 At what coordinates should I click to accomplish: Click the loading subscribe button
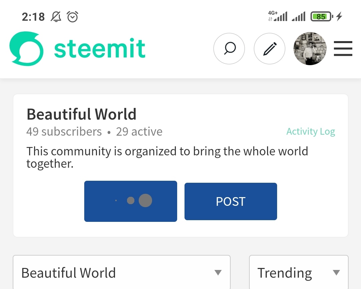(x=131, y=201)
